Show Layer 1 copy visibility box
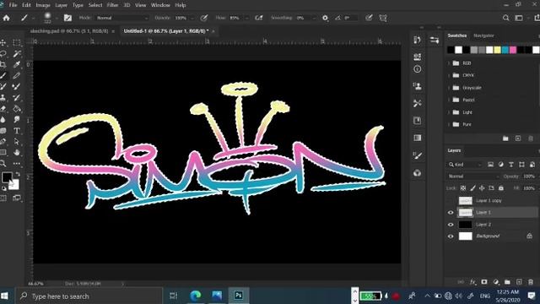Image resolution: width=540 pixels, height=304 pixels. [x=451, y=201]
